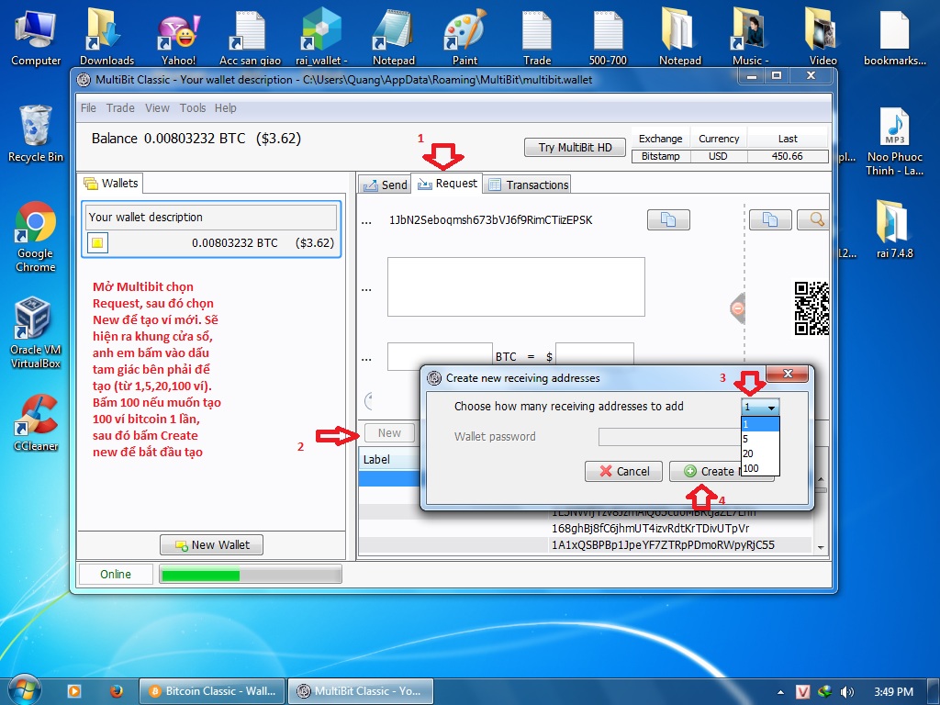Select address 168ghBj8fC6jhmUT4izvRdtKrTDivUTpVr
The height and width of the screenshot is (705, 940).
point(650,528)
